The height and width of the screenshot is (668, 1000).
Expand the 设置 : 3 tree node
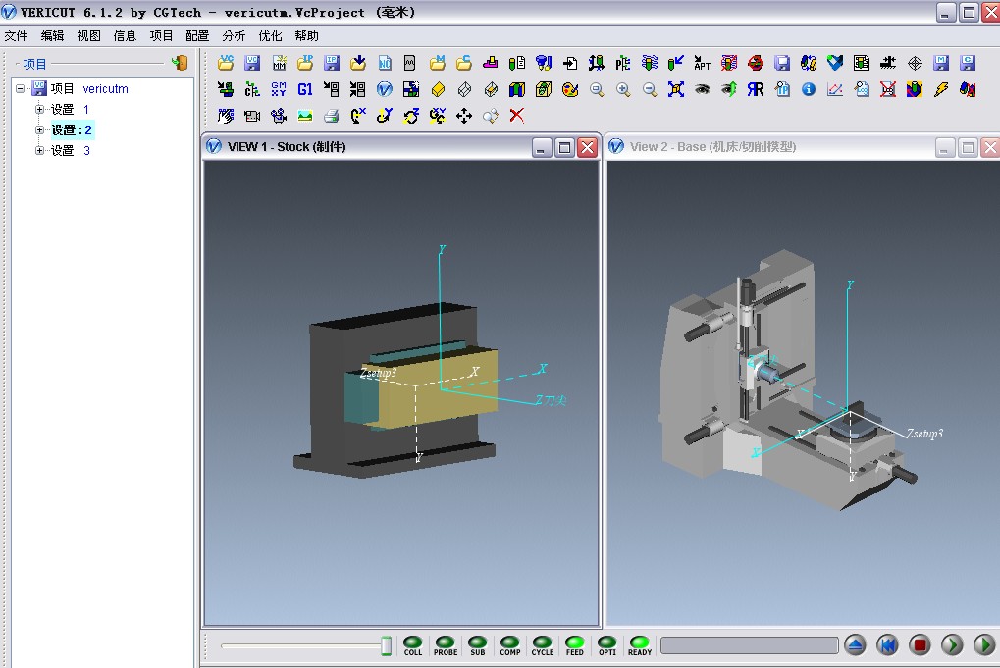(39, 150)
